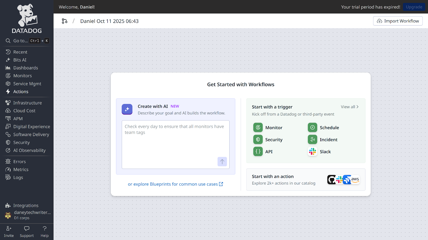Open the Help question mark icon
The width and height of the screenshot is (428, 240).
coord(45,229)
